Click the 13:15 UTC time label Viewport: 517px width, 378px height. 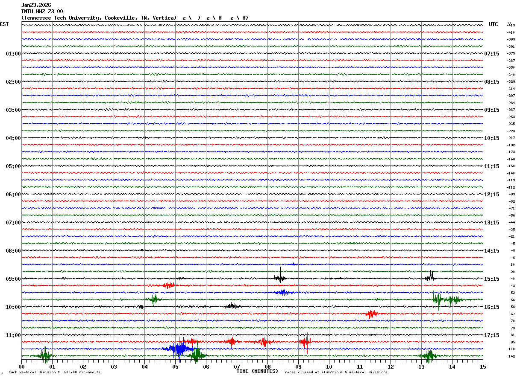492,223
